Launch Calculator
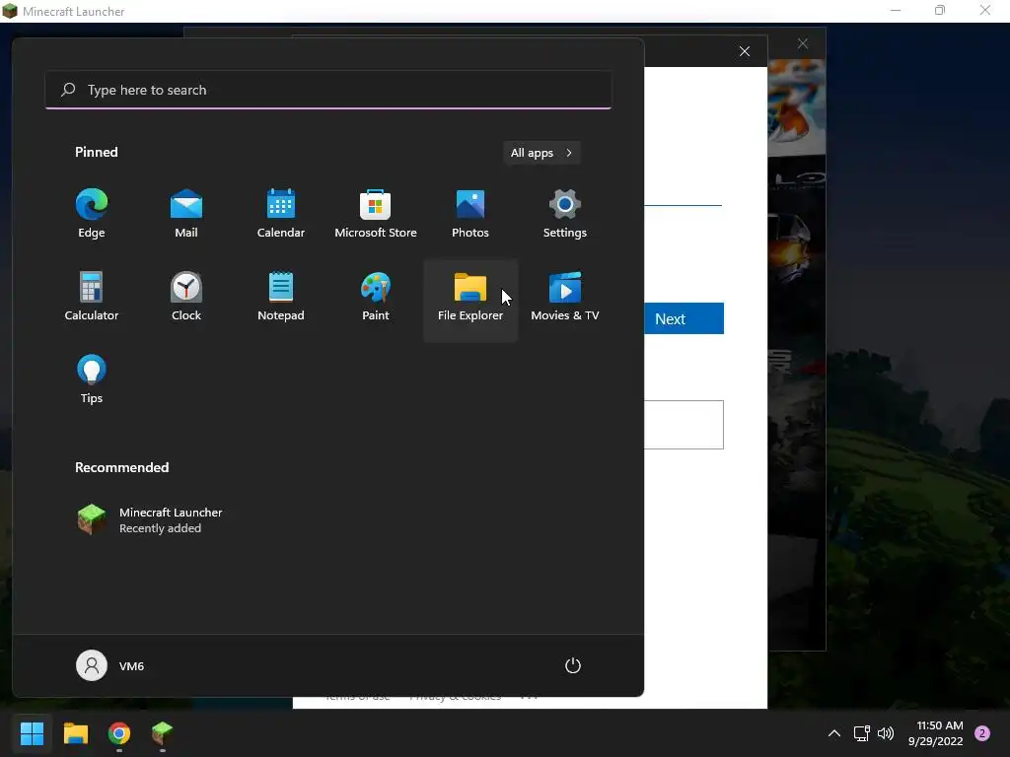Image resolution: width=1010 pixels, height=757 pixels. click(x=92, y=298)
